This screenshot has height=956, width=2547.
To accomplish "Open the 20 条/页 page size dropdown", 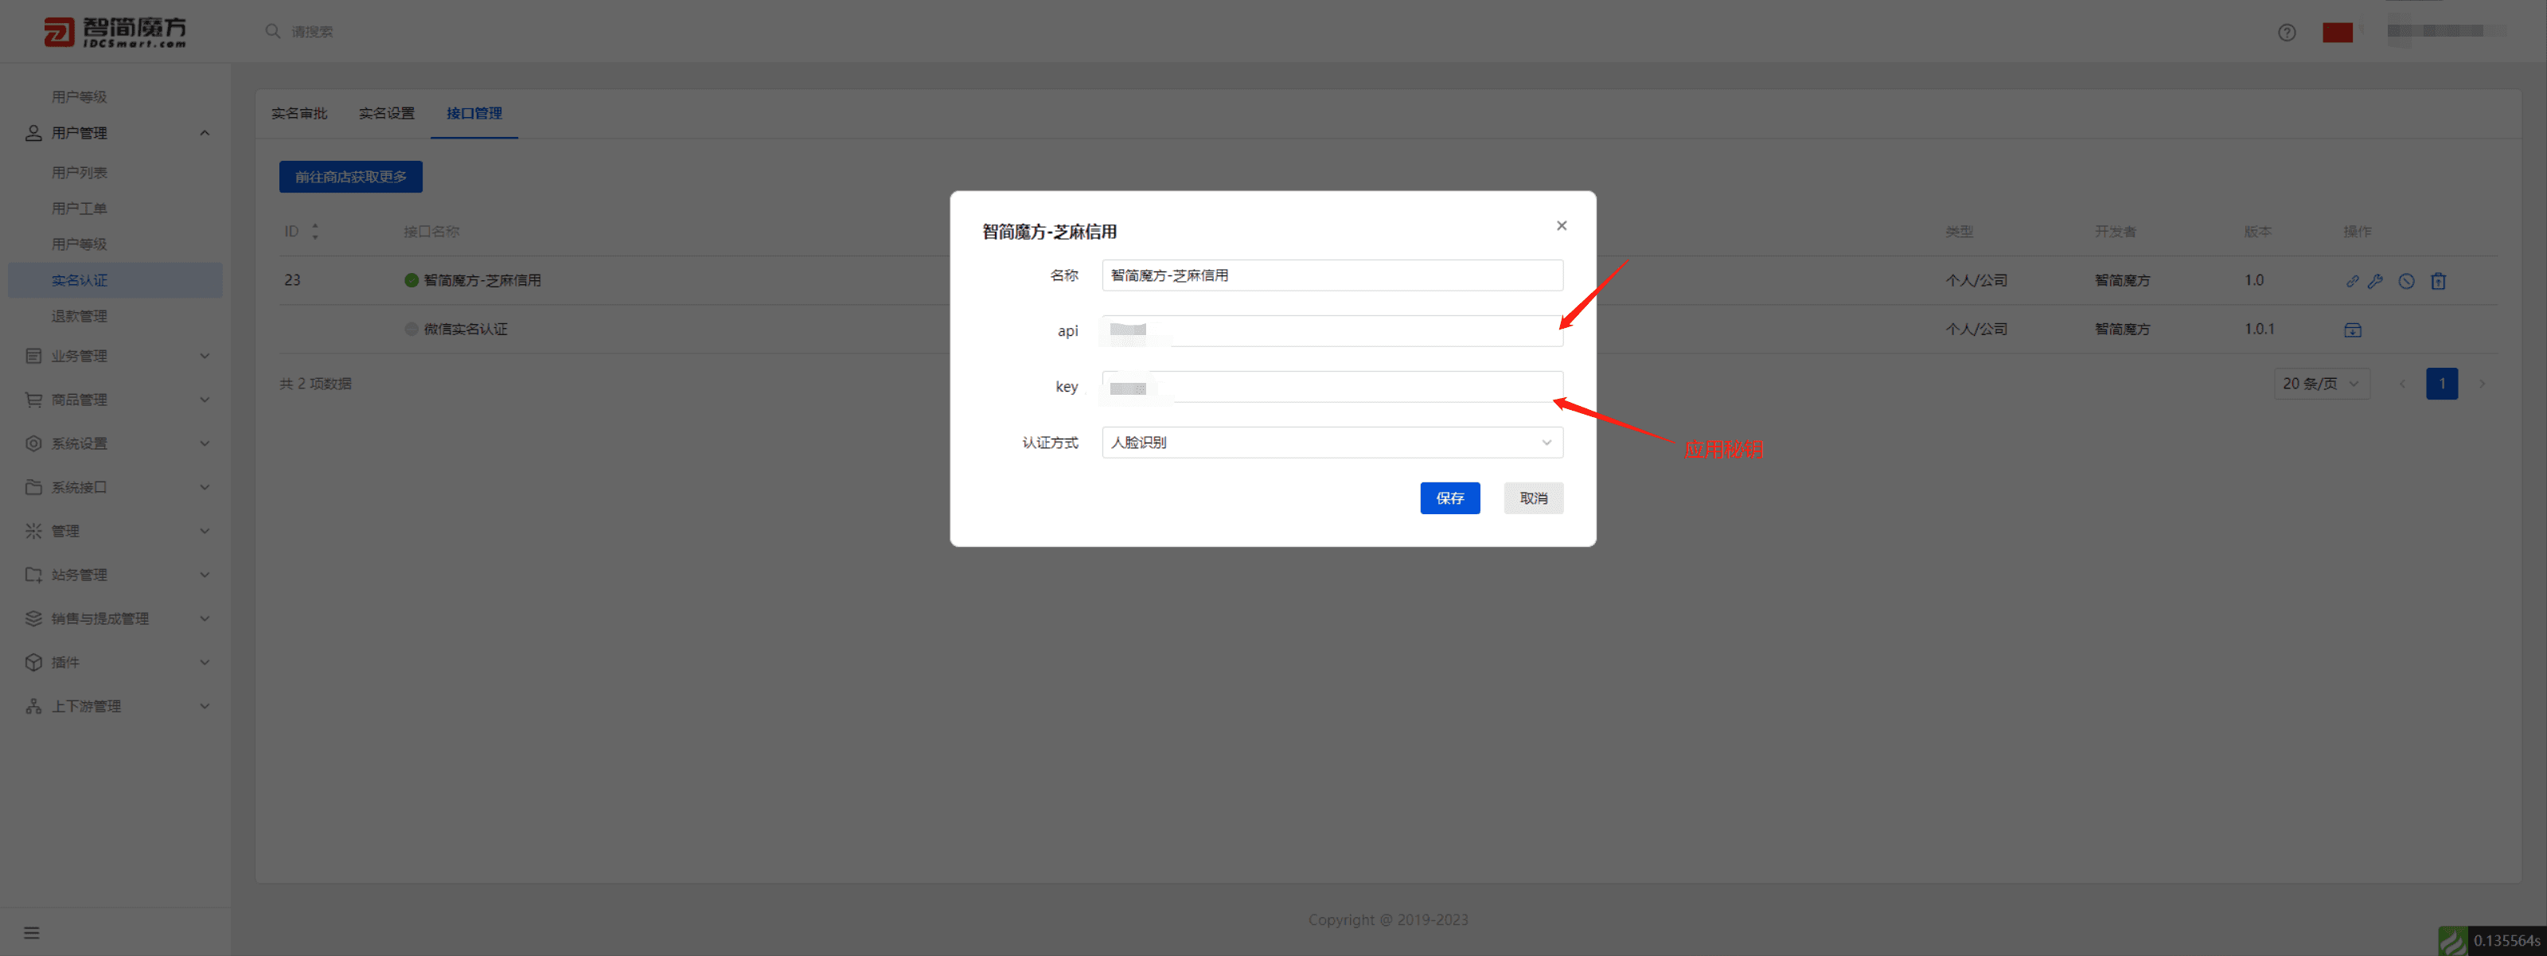I will (2322, 384).
